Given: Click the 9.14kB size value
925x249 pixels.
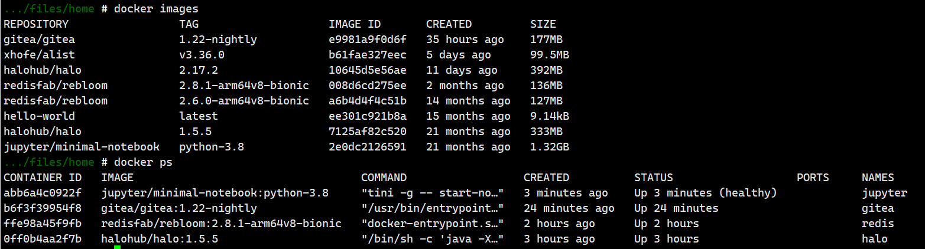Looking at the screenshot, I should 550,116.
